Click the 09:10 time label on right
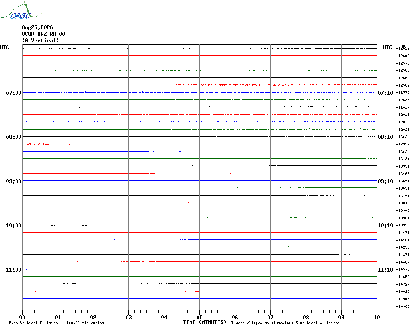This screenshot has height=329, width=412. tap(385, 181)
